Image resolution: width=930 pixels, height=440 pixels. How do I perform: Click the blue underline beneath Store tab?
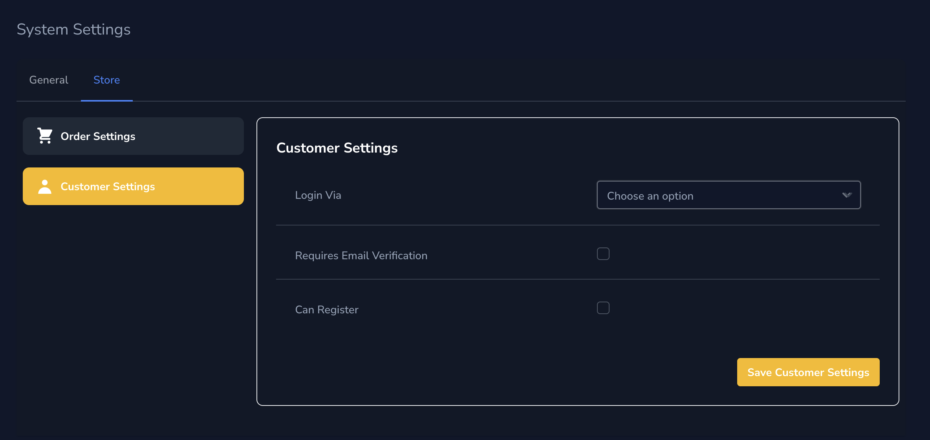click(106, 100)
